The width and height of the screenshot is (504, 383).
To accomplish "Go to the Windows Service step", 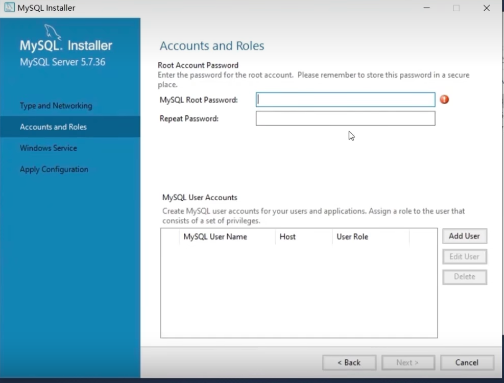I will click(48, 148).
